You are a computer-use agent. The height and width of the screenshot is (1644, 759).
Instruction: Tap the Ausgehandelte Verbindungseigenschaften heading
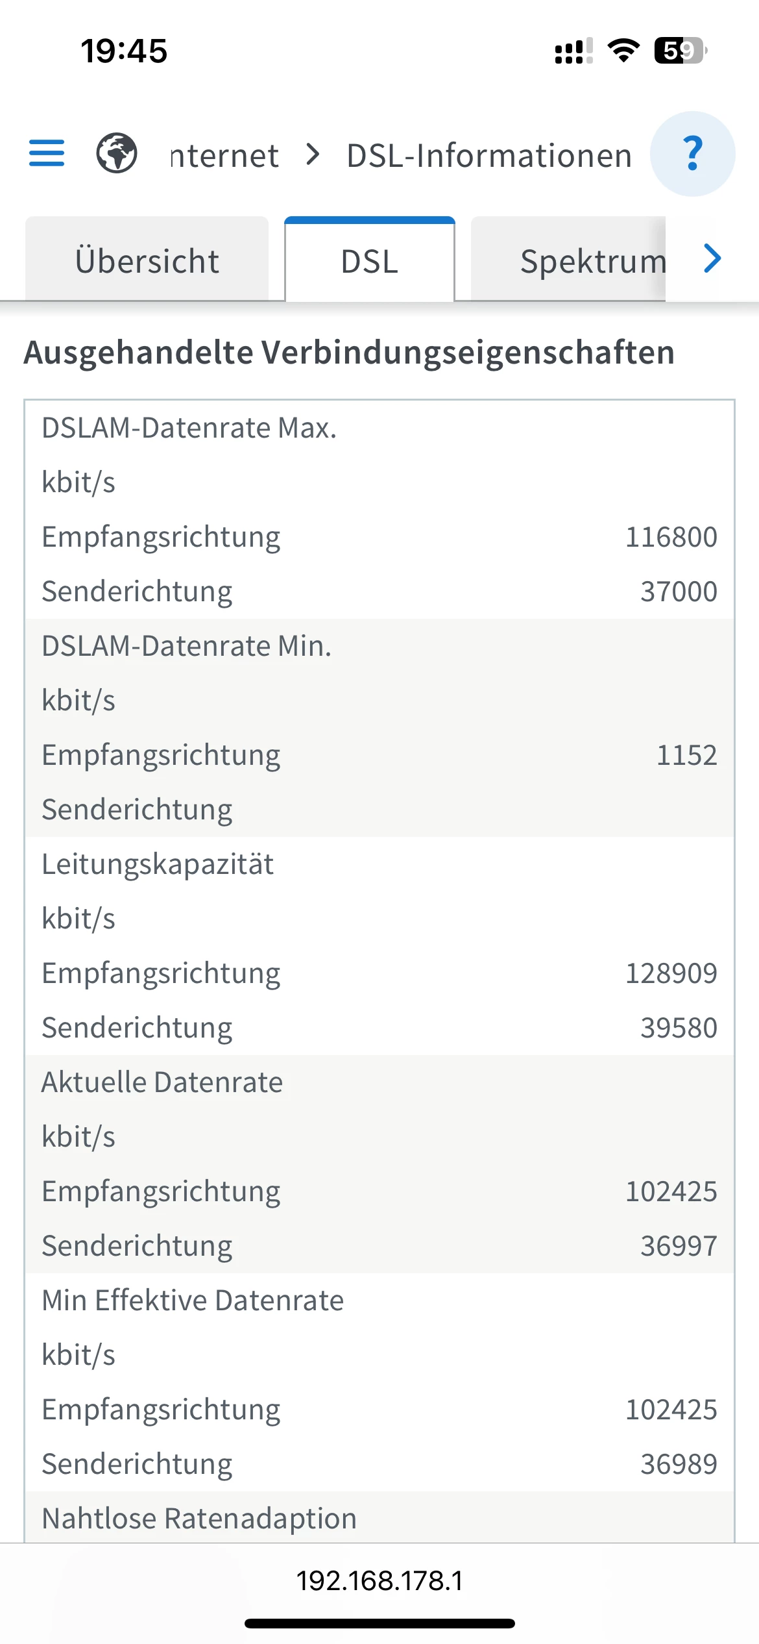pos(349,353)
